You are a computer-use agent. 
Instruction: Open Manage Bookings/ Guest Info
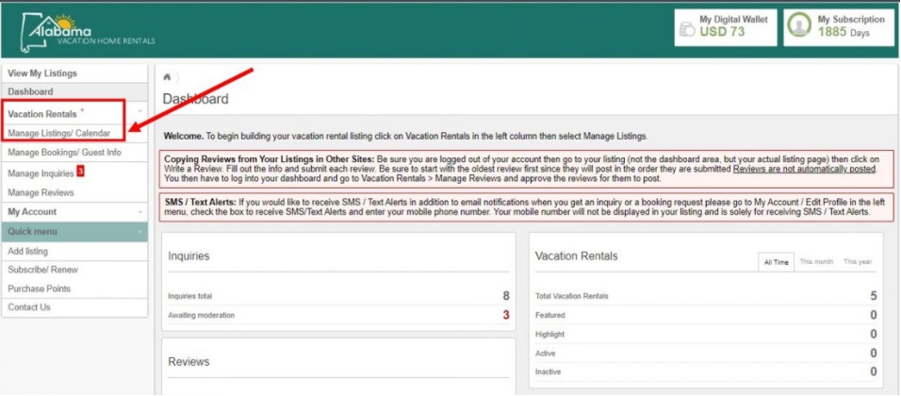click(64, 153)
